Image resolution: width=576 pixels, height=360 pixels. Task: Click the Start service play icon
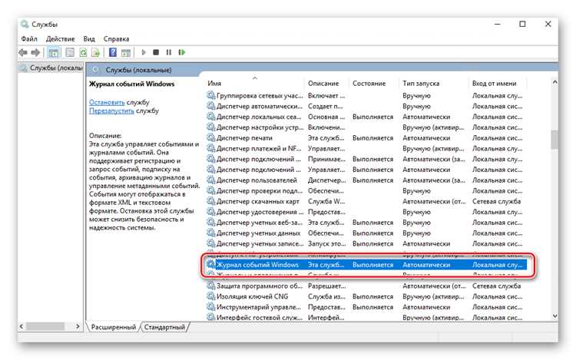coord(144,52)
